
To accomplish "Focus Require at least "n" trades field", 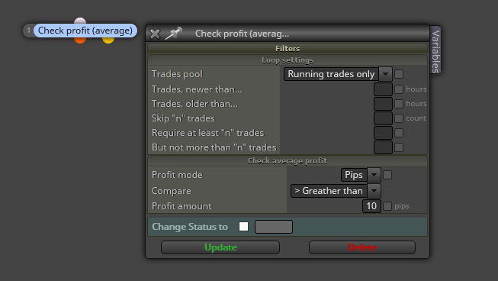I will [383, 133].
